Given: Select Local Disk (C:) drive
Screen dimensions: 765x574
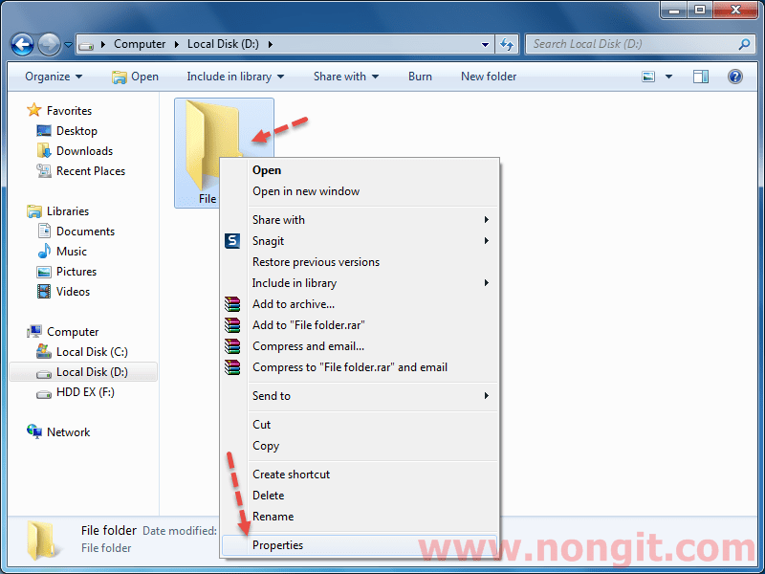Looking at the screenshot, I should (x=82, y=351).
